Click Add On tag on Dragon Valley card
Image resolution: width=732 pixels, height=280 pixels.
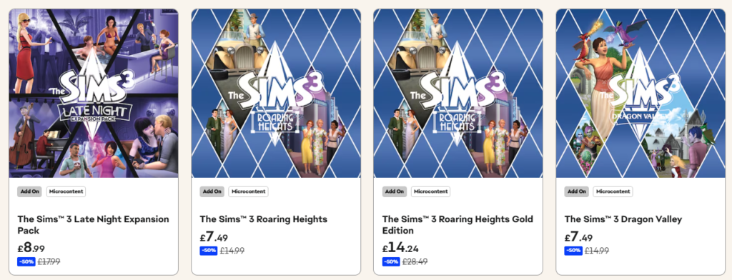pyautogui.click(x=577, y=191)
